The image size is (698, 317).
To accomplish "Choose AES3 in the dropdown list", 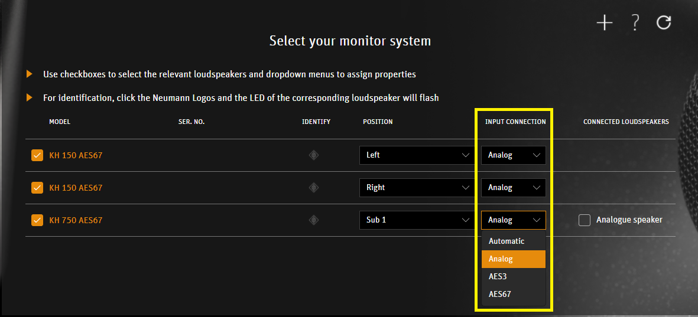I will [498, 276].
